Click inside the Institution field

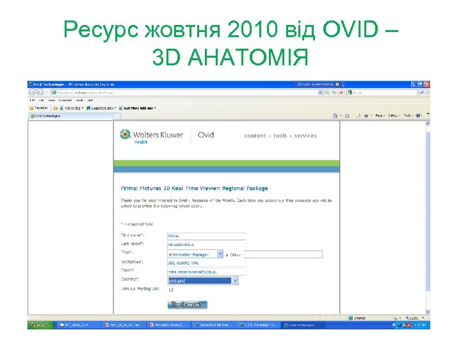pos(206,263)
